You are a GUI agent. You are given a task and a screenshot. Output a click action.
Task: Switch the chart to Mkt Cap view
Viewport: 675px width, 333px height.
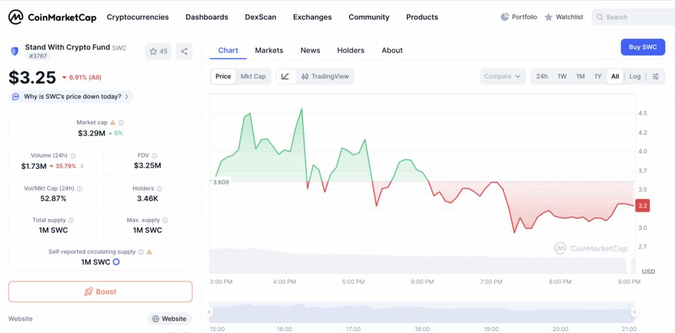tap(253, 76)
